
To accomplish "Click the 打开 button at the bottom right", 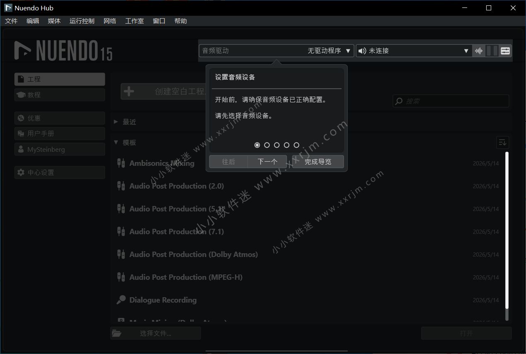I will point(466,333).
